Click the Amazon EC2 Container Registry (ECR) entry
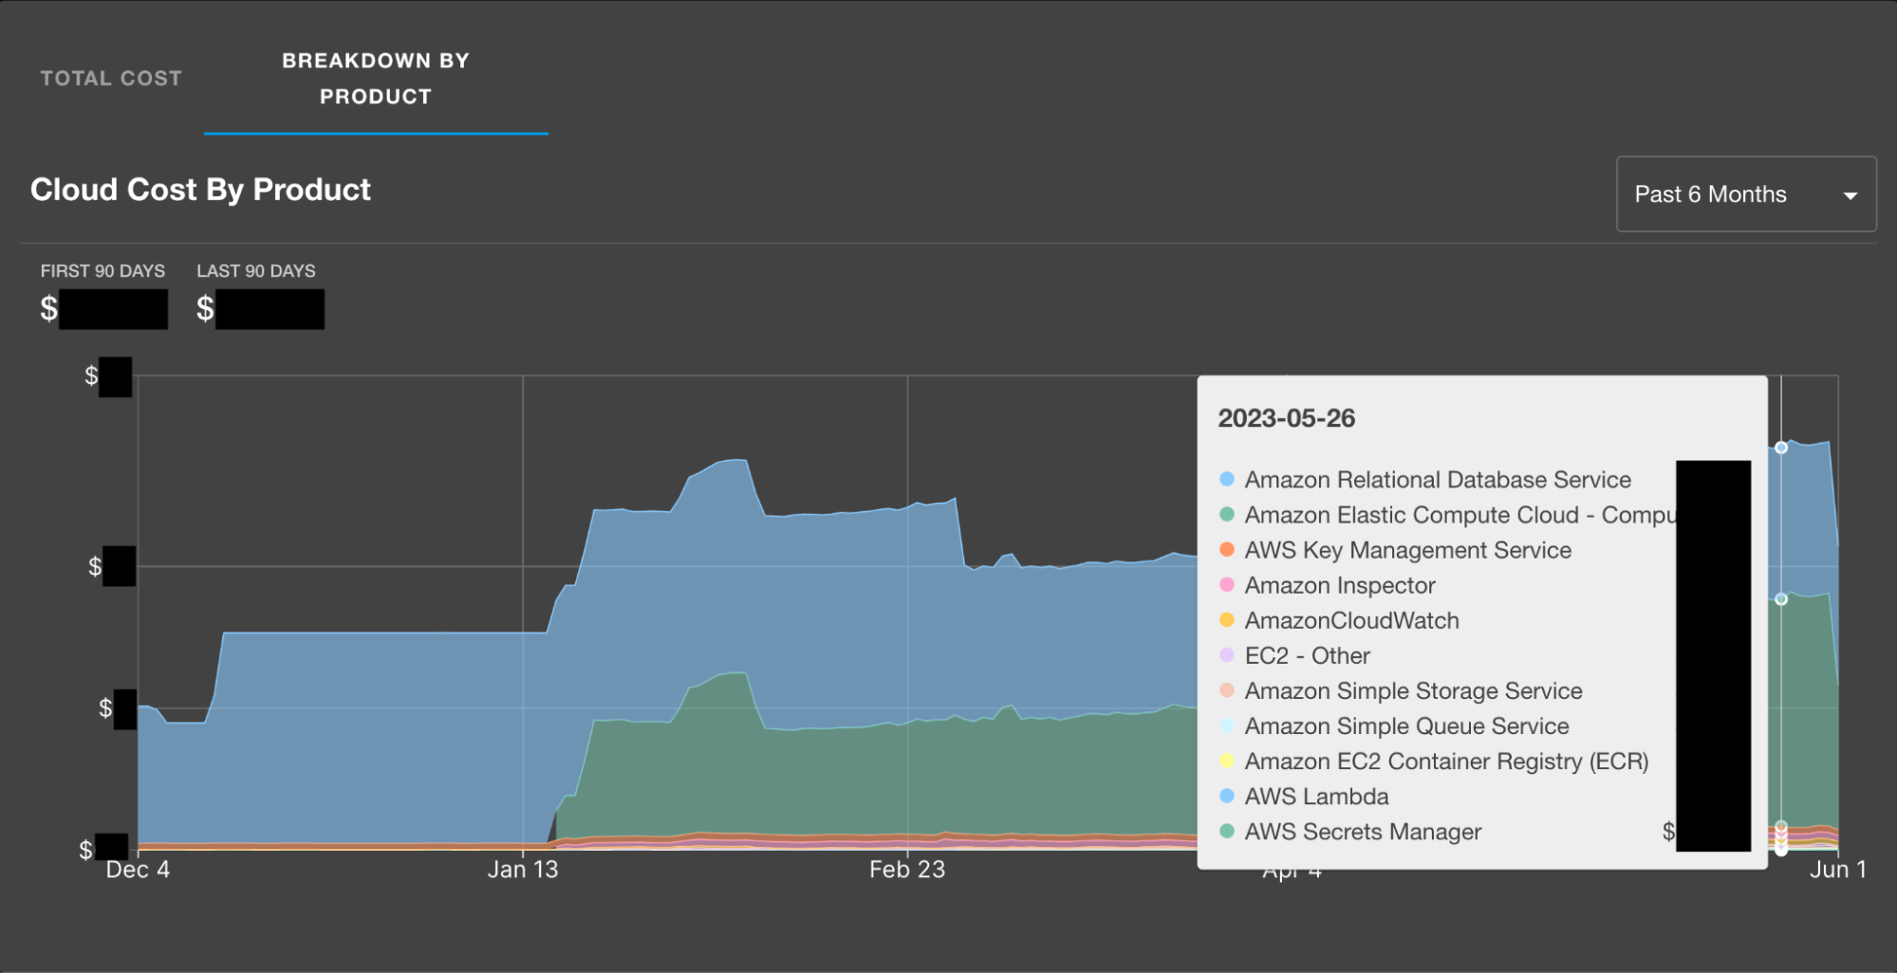Screen dimensions: 1897x973 (1445, 762)
